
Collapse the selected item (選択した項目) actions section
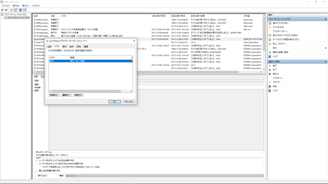tap(325, 62)
